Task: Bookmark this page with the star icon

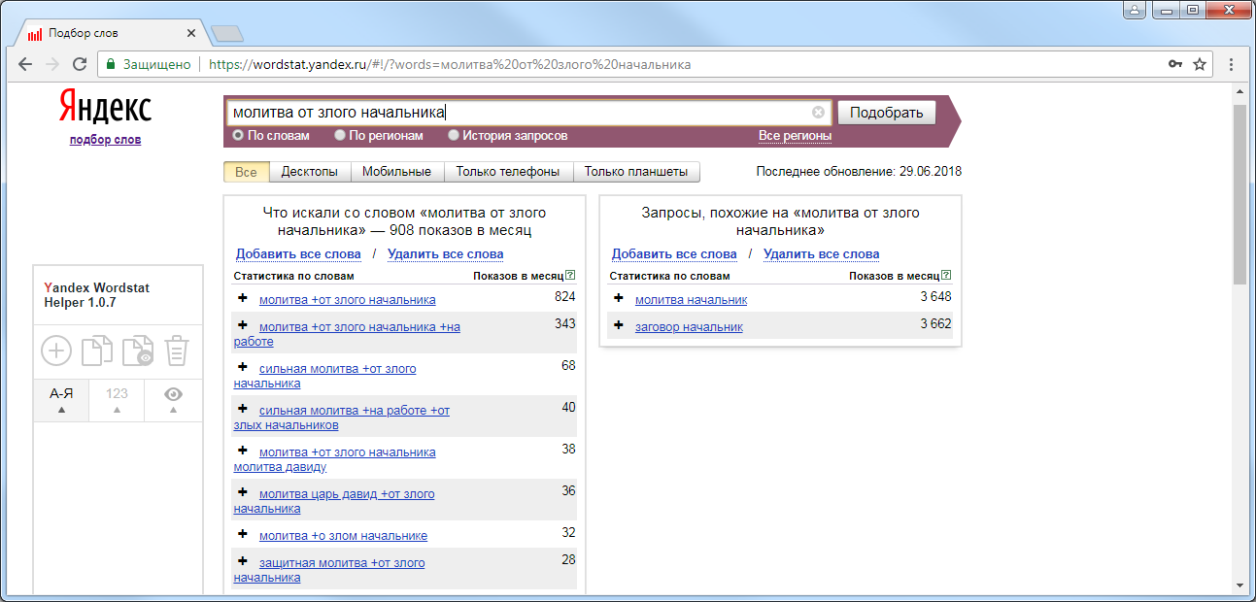Action: tap(1200, 64)
